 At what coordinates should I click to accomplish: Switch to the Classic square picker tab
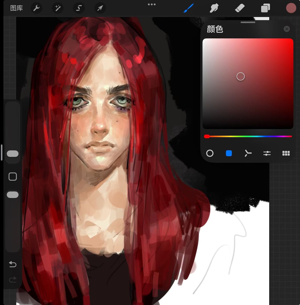(229, 153)
